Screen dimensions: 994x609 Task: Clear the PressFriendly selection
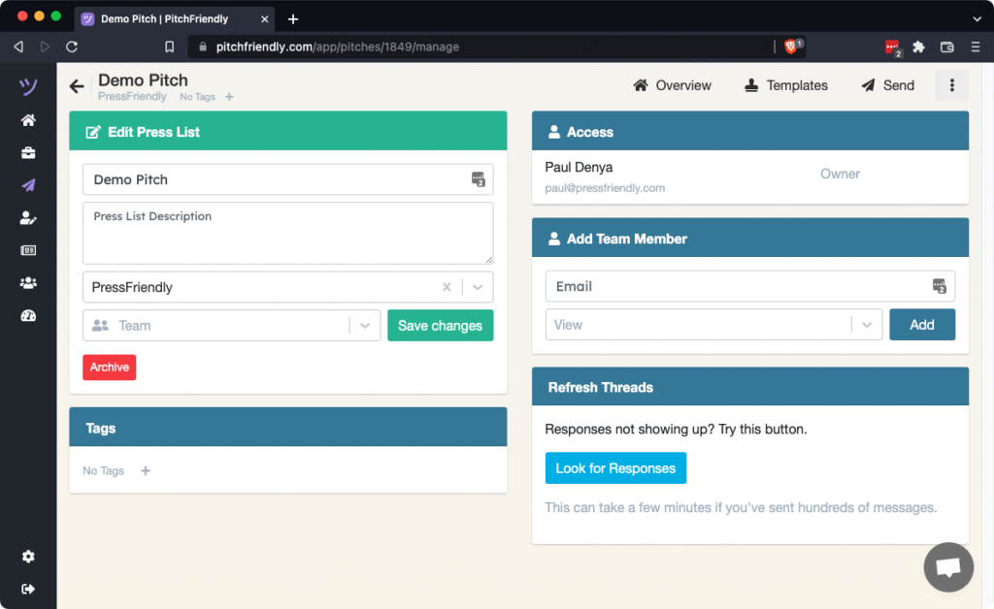447,287
